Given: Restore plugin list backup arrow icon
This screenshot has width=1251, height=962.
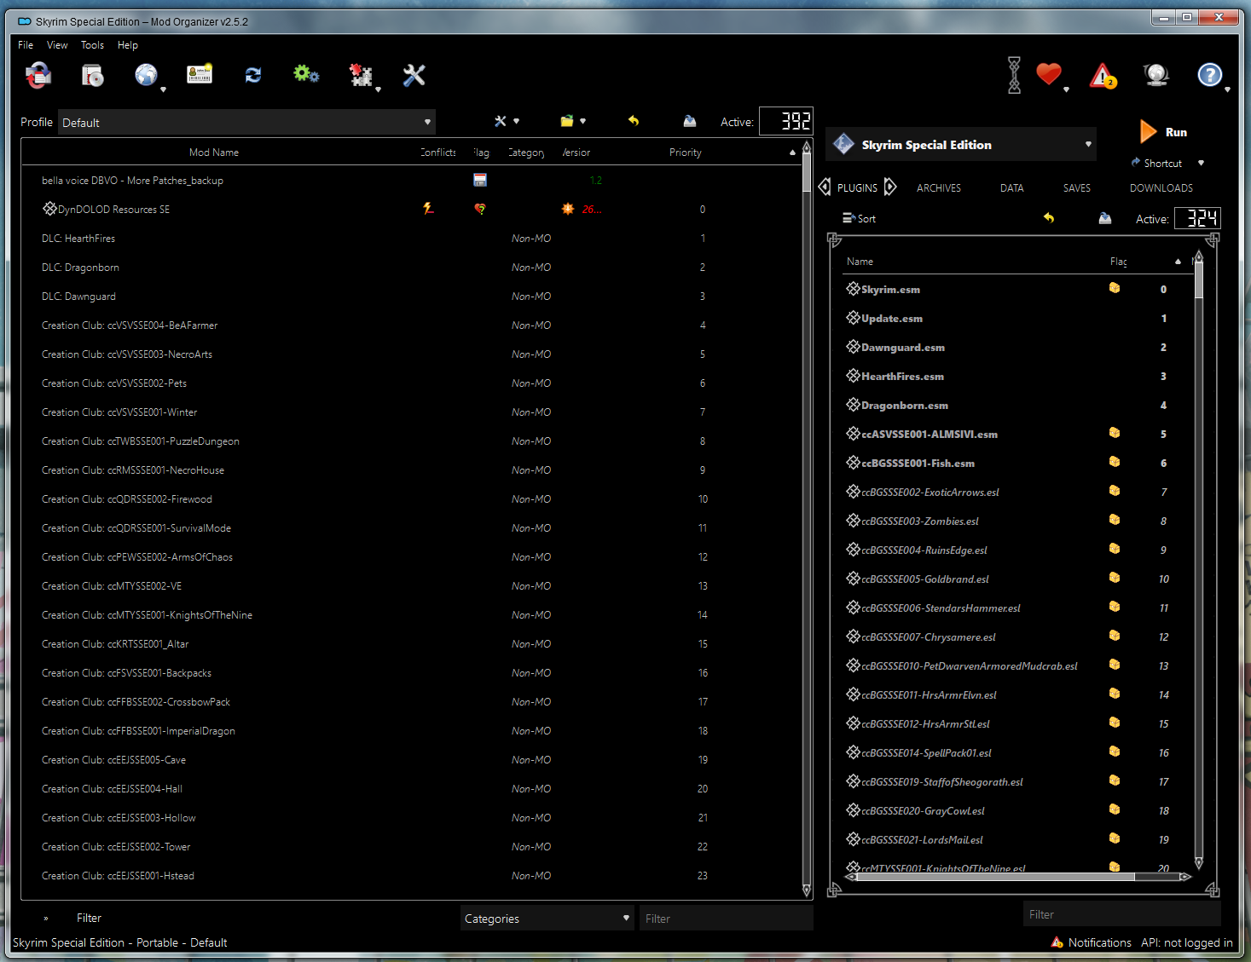Looking at the screenshot, I should point(1049,218).
